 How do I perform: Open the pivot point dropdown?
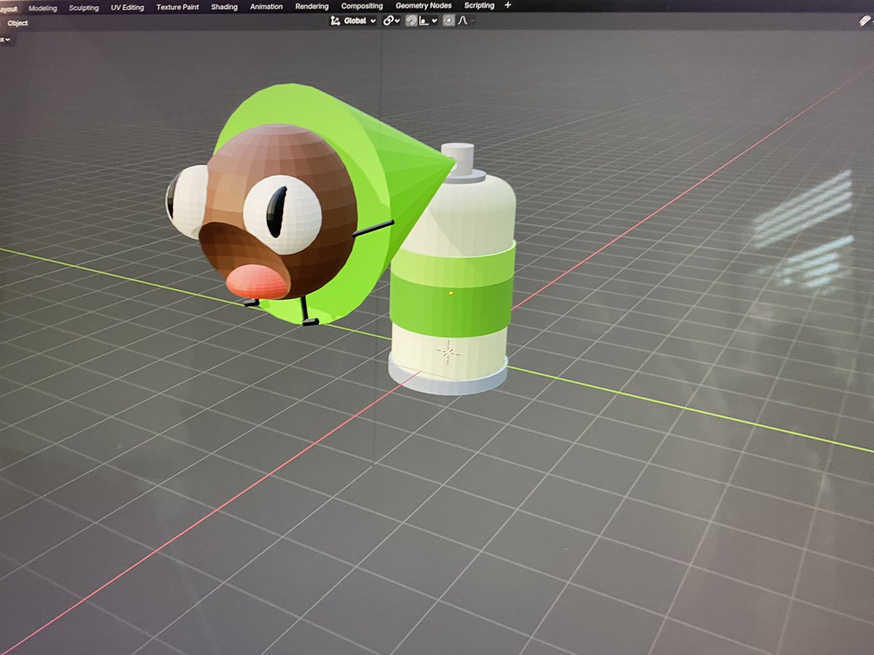[x=392, y=20]
